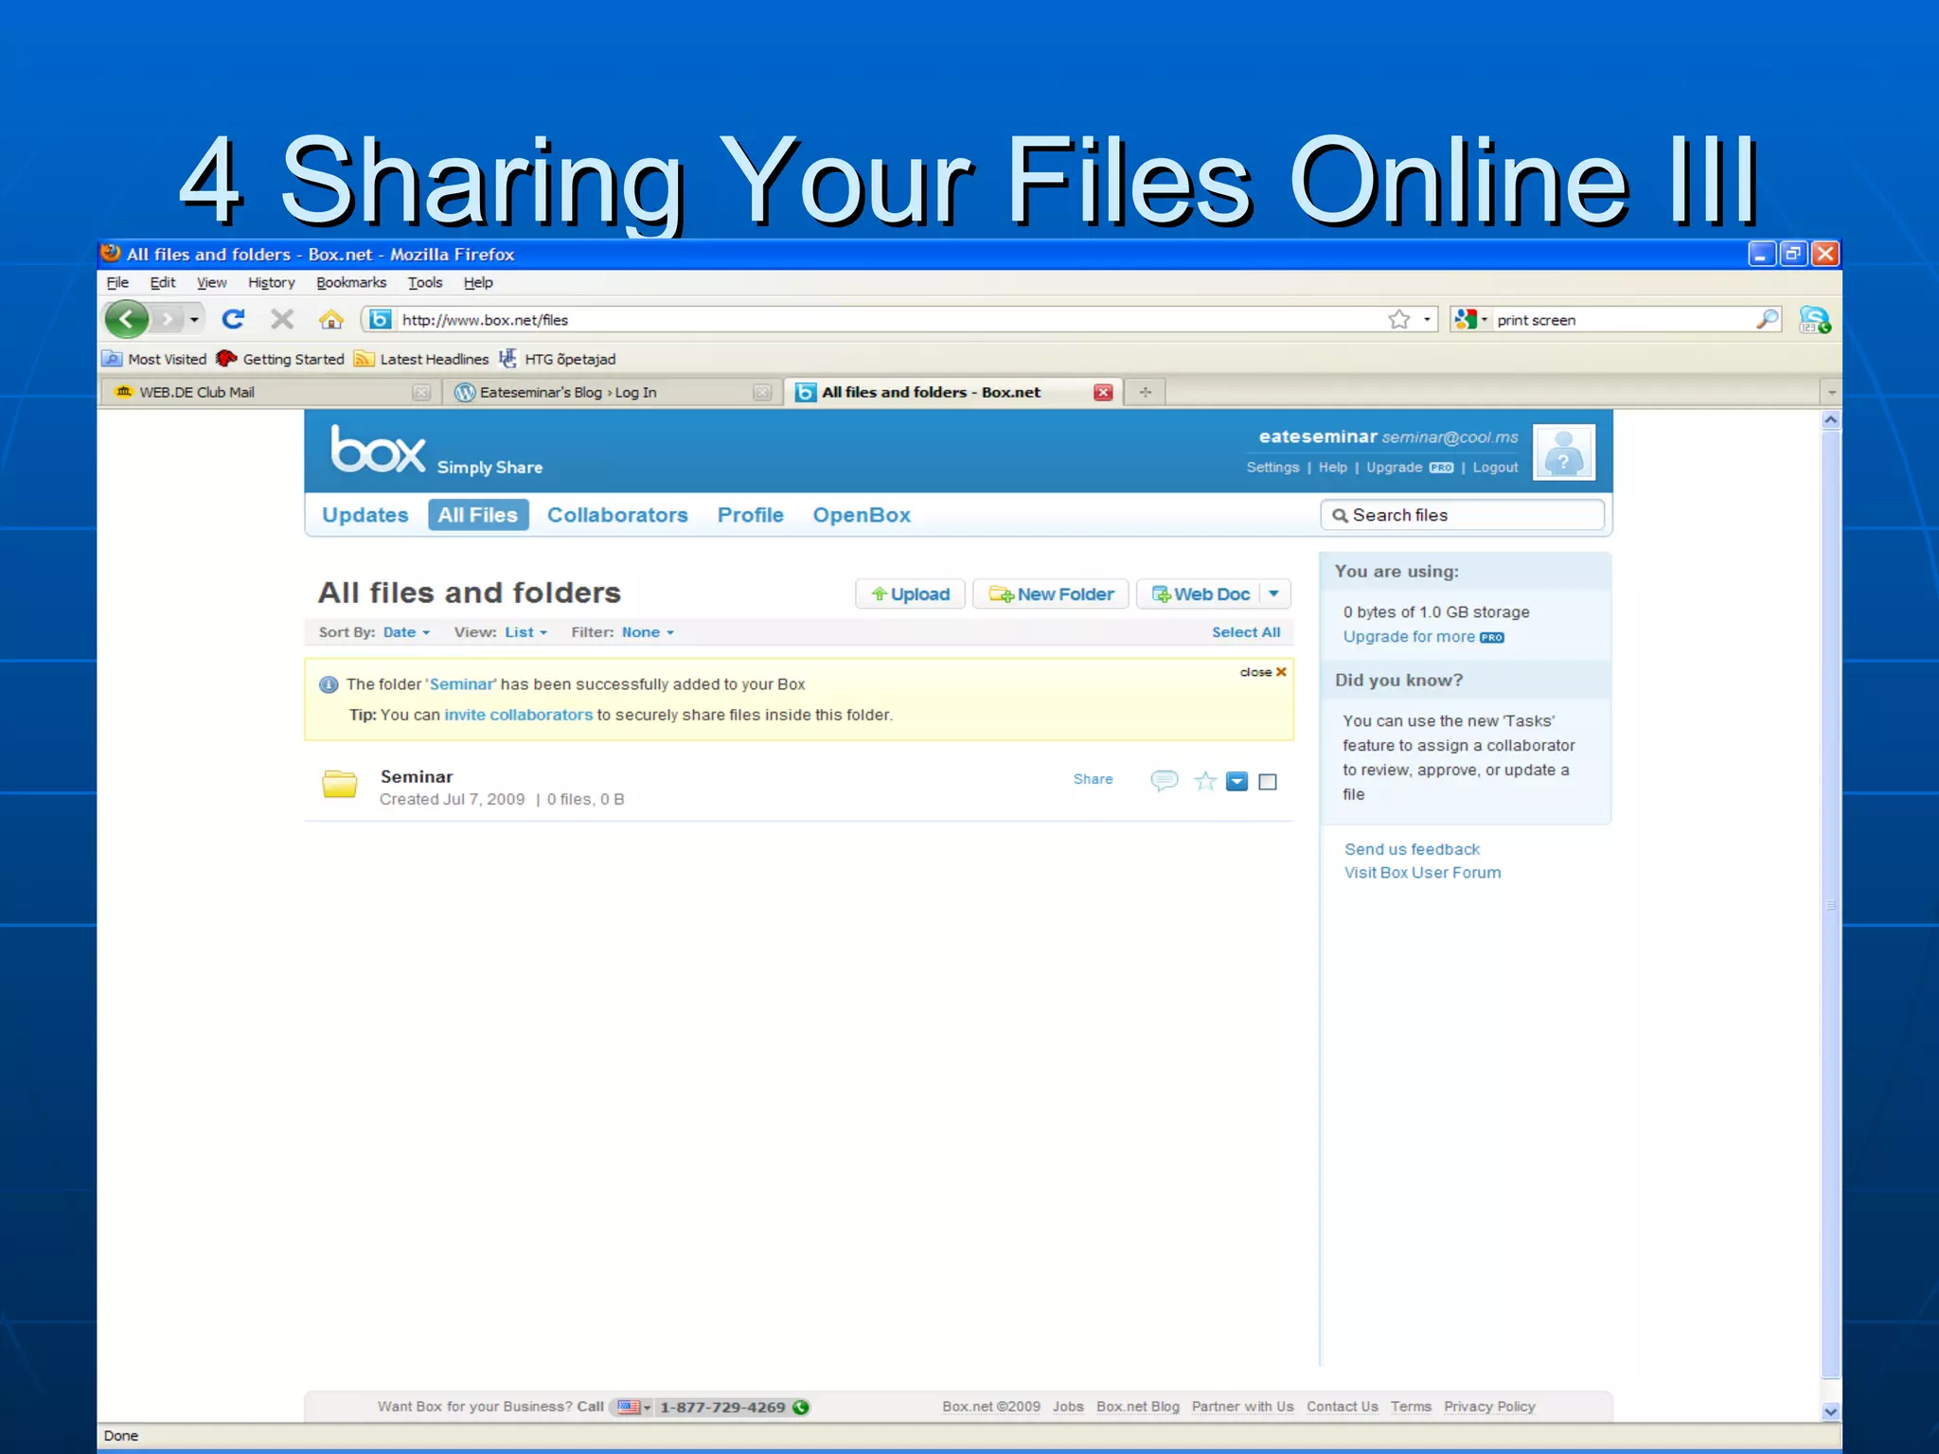
Task: Click the invite collaborators link
Action: pyautogui.click(x=519, y=715)
